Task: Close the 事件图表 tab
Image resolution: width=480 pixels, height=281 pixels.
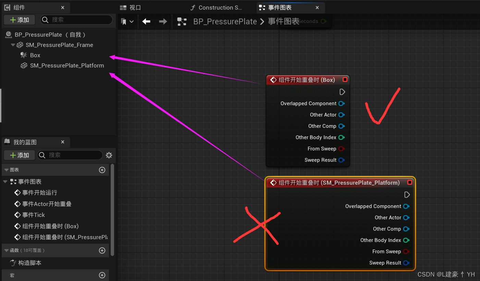Action: (317, 8)
